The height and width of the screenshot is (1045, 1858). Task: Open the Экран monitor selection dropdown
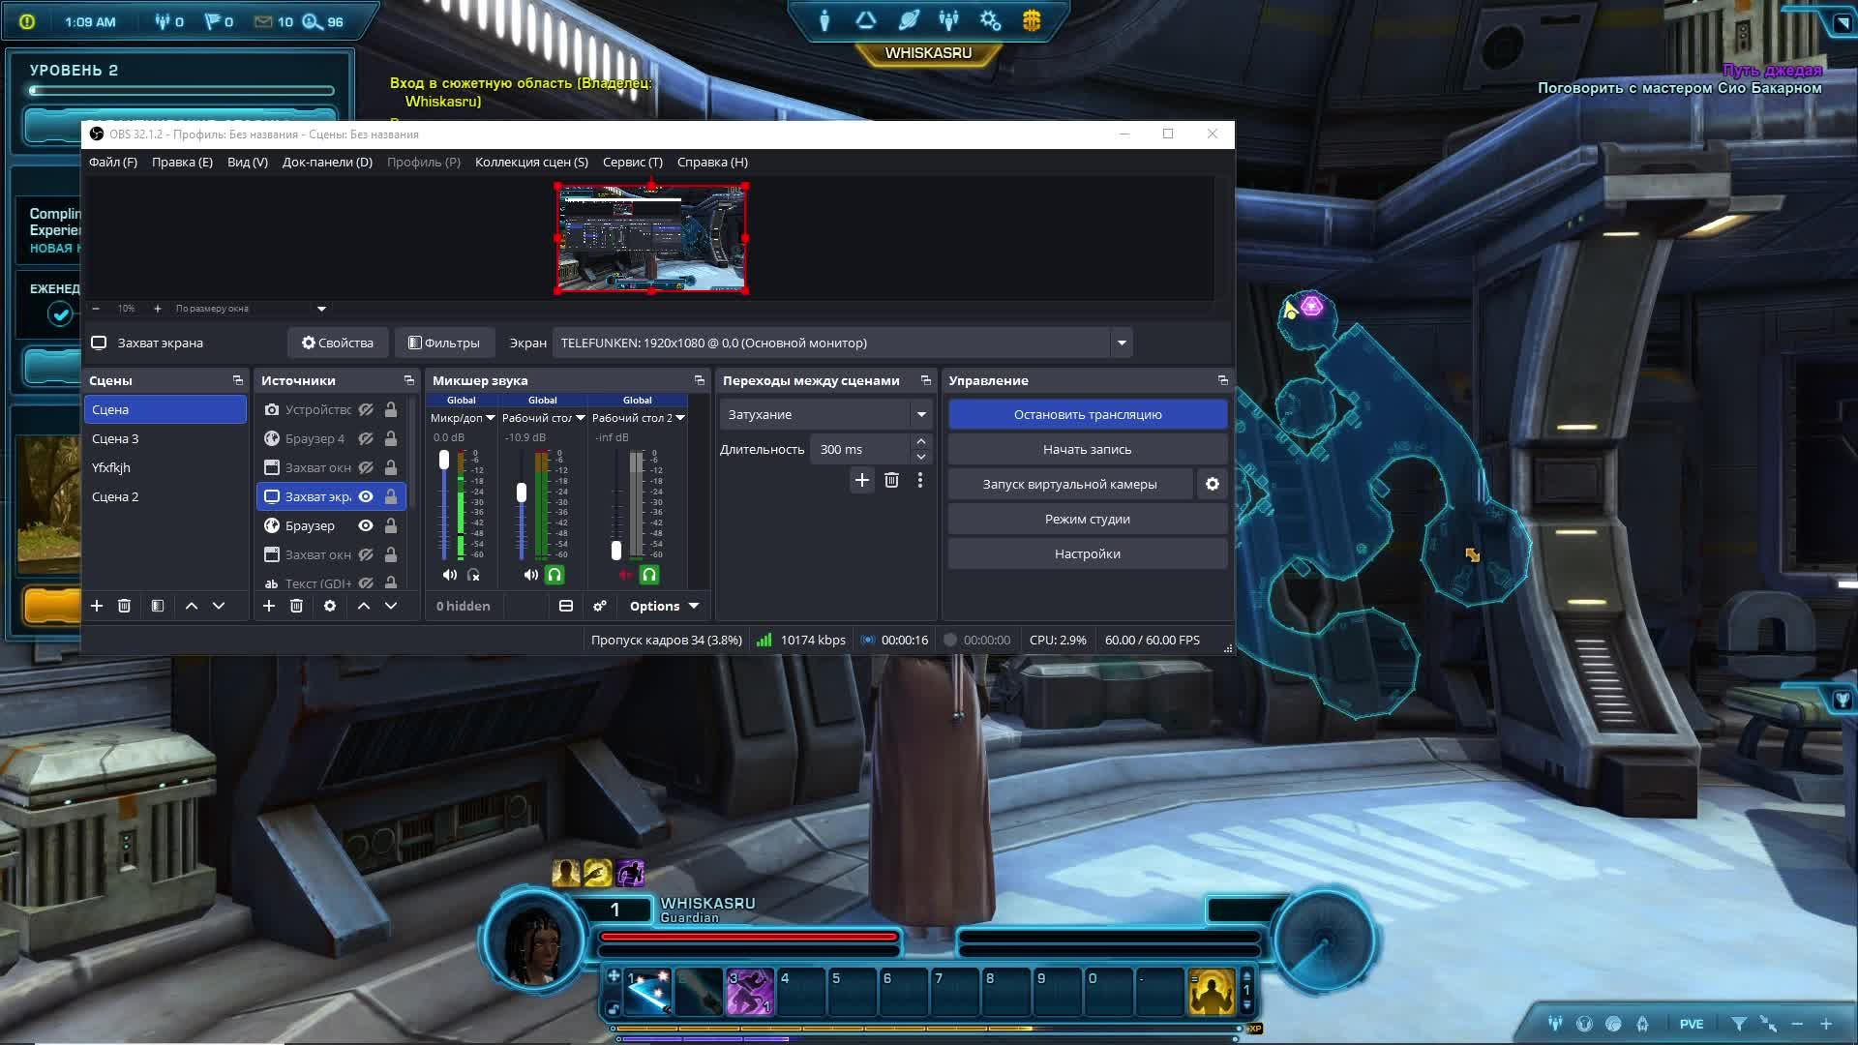pos(1122,343)
